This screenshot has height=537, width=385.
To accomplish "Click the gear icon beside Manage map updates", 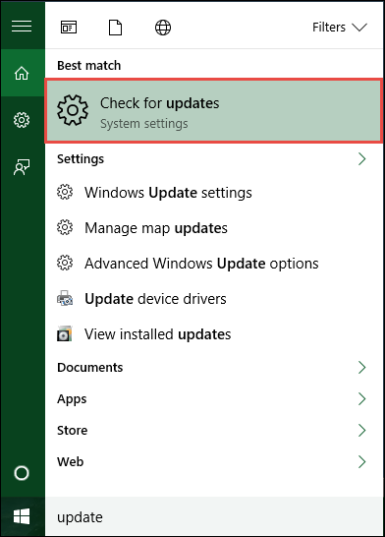I will [x=65, y=227].
